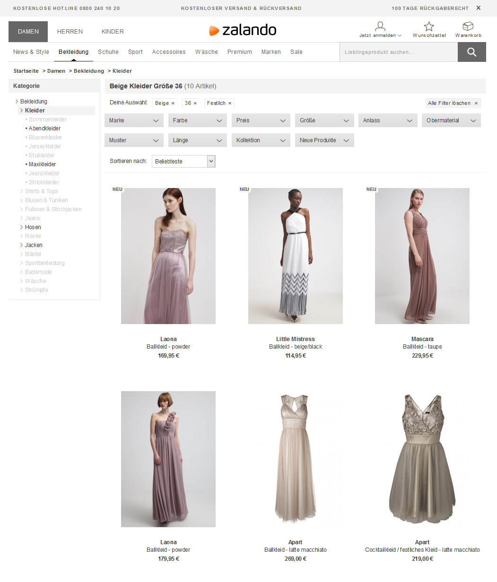This screenshot has height=582, width=497.
Task: Select Jacken in the category tree
Action: (x=34, y=245)
